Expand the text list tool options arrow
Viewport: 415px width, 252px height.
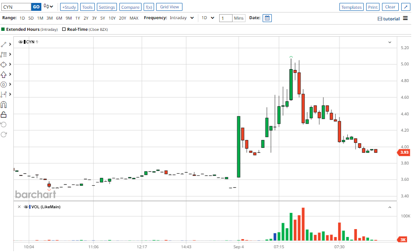(10, 55)
